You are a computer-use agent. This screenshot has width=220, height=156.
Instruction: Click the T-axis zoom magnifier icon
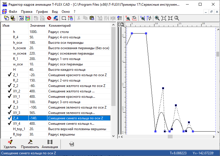(x=128, y=18)
